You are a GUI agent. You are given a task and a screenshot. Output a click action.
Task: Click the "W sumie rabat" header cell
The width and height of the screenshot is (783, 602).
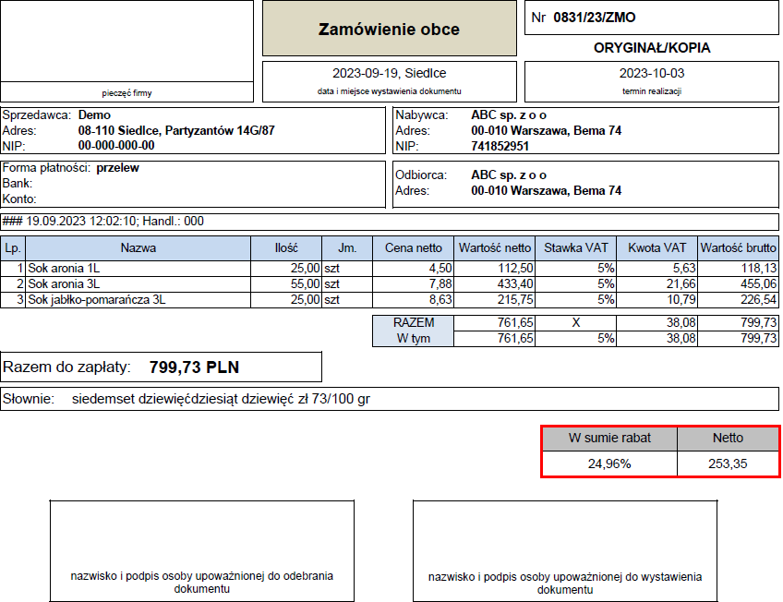click(608, 439)
